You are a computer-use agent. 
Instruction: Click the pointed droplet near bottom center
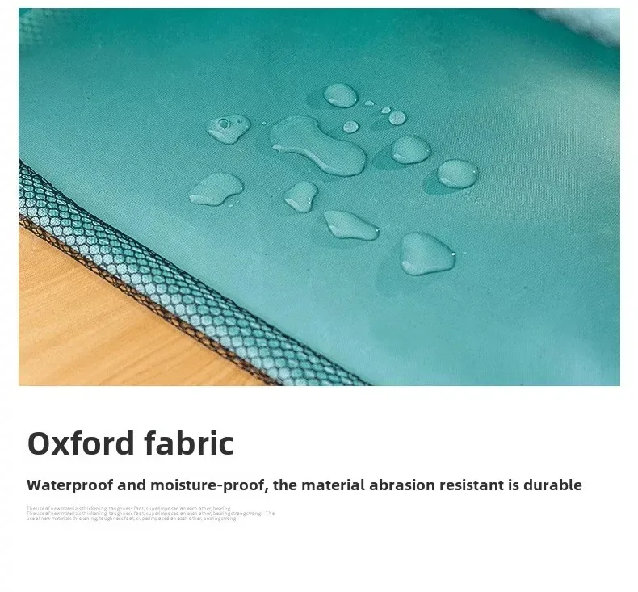(350, 225)
